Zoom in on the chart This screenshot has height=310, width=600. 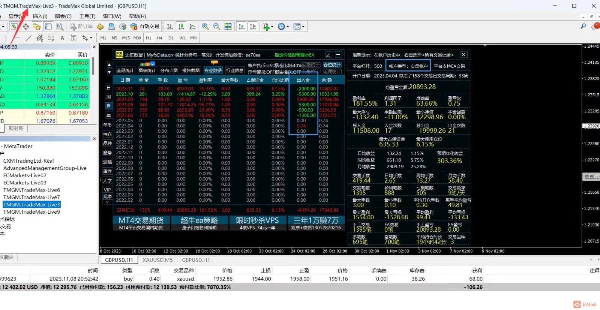(x=205, y=26)
